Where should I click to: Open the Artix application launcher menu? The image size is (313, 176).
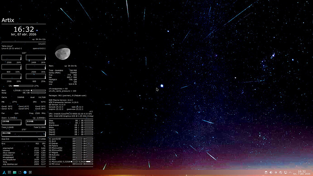pyautogui.click(x=4, y=172)
